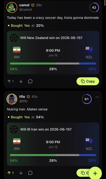
Task: View camol's score ring 42
Action: [x=94, y=7]
